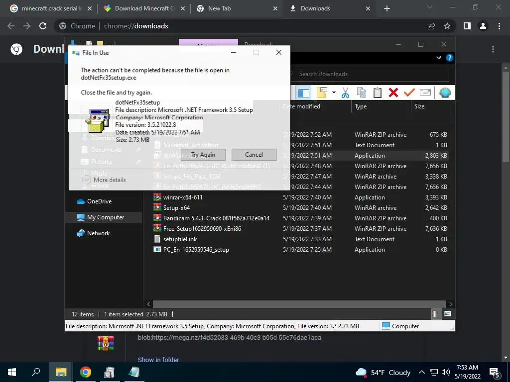Select the Downloads Chrome tab
The image size is (510, 382).
coord(329,8)
